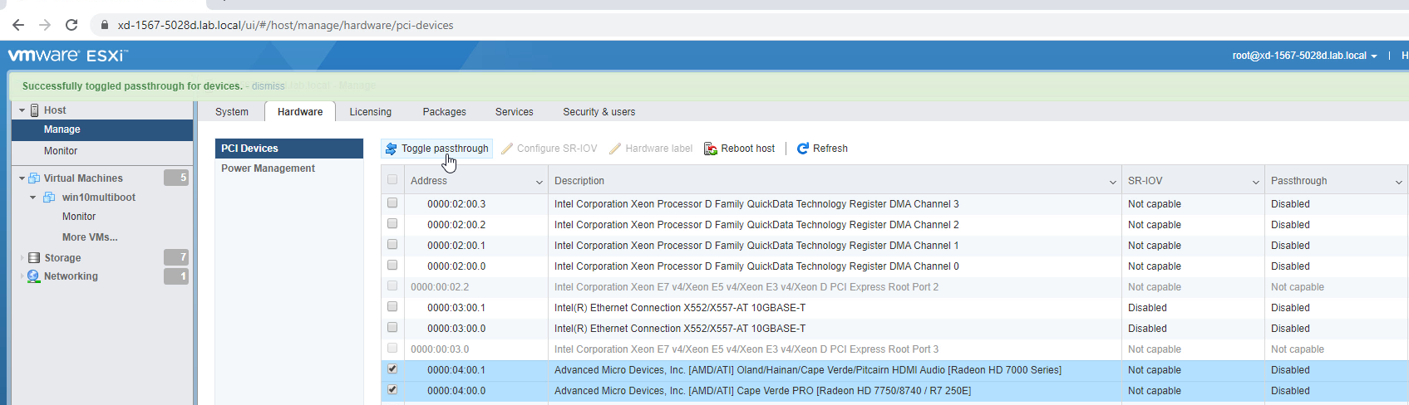Check the box for device 0000:03:00.0
1409x405 pixels.
(392, 327)
